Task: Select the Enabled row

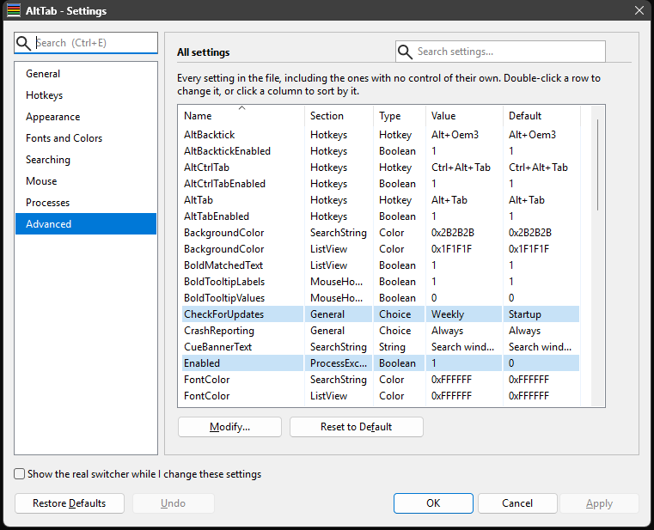Action: point(381,363)
